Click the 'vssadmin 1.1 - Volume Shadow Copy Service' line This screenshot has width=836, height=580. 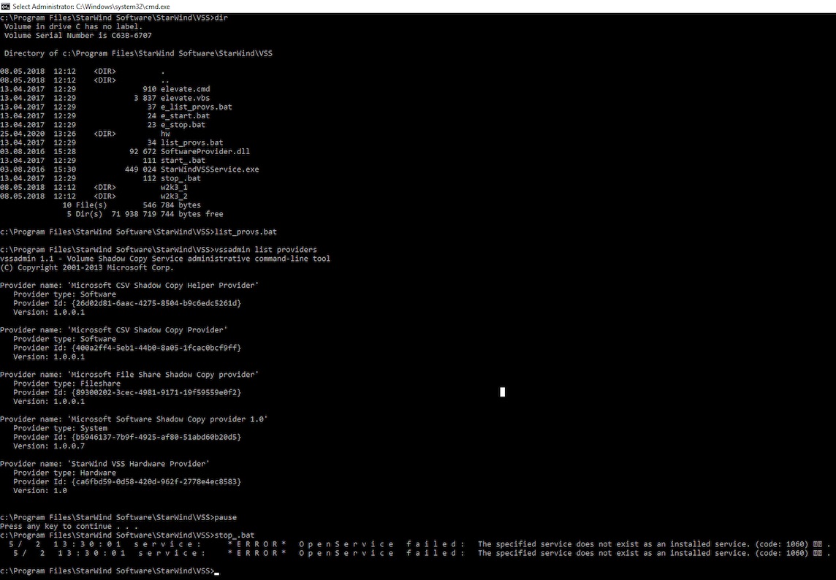coord(164,259)
